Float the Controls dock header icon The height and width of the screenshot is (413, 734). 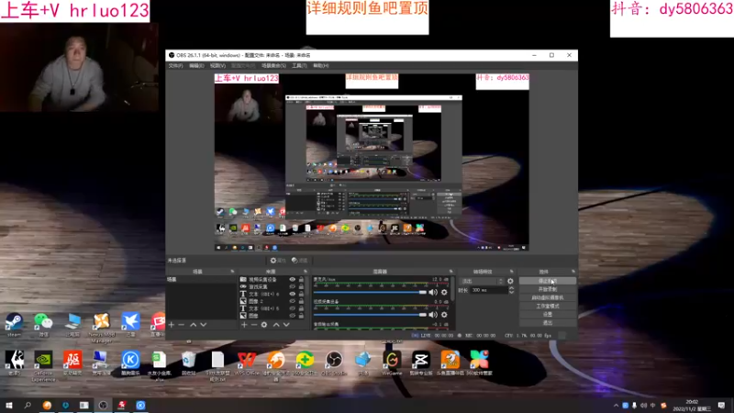(x=573, y=272)
